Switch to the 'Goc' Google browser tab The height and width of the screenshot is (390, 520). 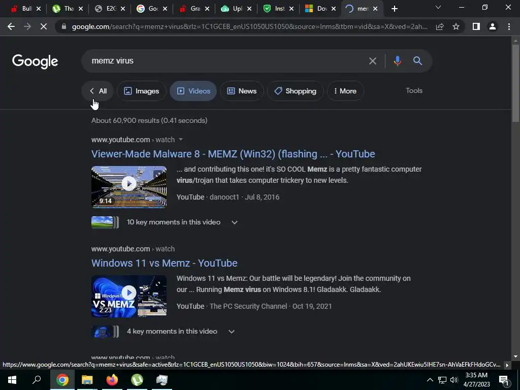point(148,9)
